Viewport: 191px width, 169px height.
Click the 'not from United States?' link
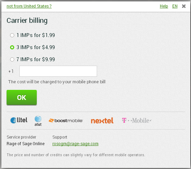29,6
